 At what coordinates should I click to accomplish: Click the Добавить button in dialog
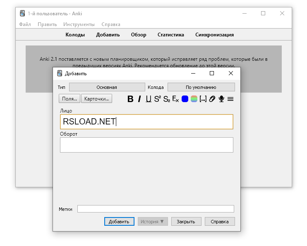coord(119,221)
